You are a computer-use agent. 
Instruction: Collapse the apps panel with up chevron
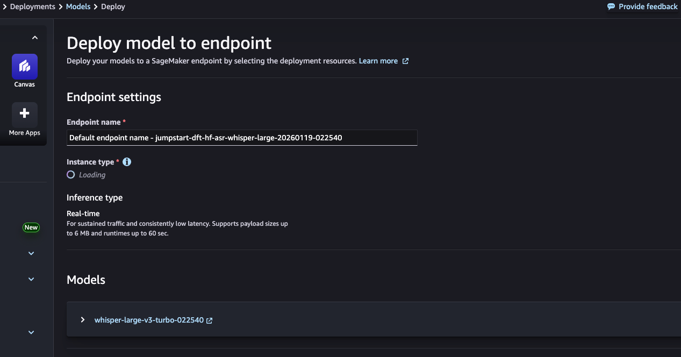[35, 38]
